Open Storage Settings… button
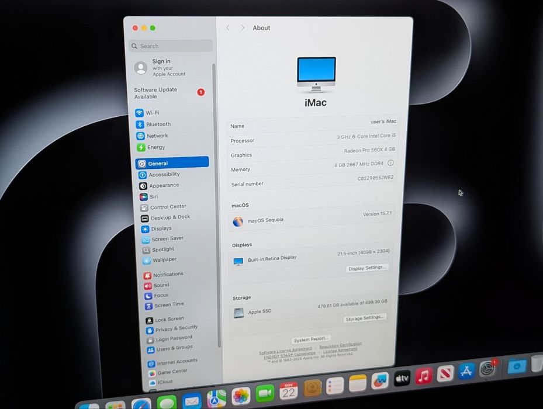The height and width of the screenshot is (409, 543). click(x=365, y=318)
